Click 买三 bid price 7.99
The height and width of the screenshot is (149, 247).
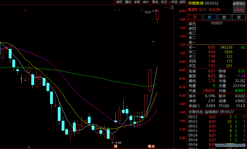(212, 57)
